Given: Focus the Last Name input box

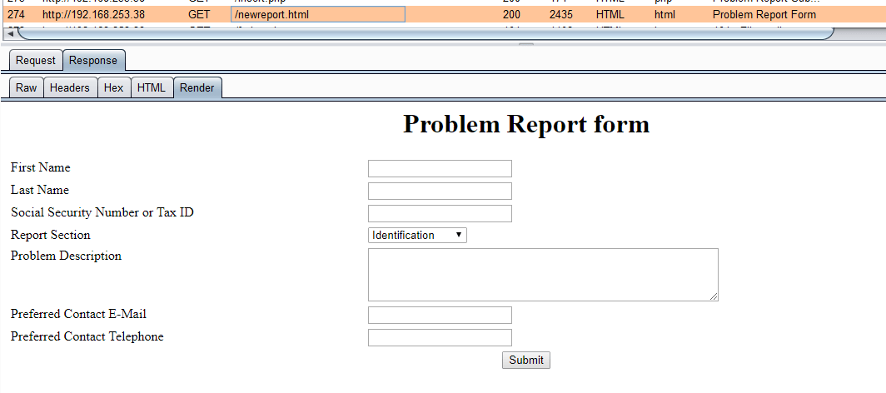Looking at the screenshot, I should (x=440, y=192).
